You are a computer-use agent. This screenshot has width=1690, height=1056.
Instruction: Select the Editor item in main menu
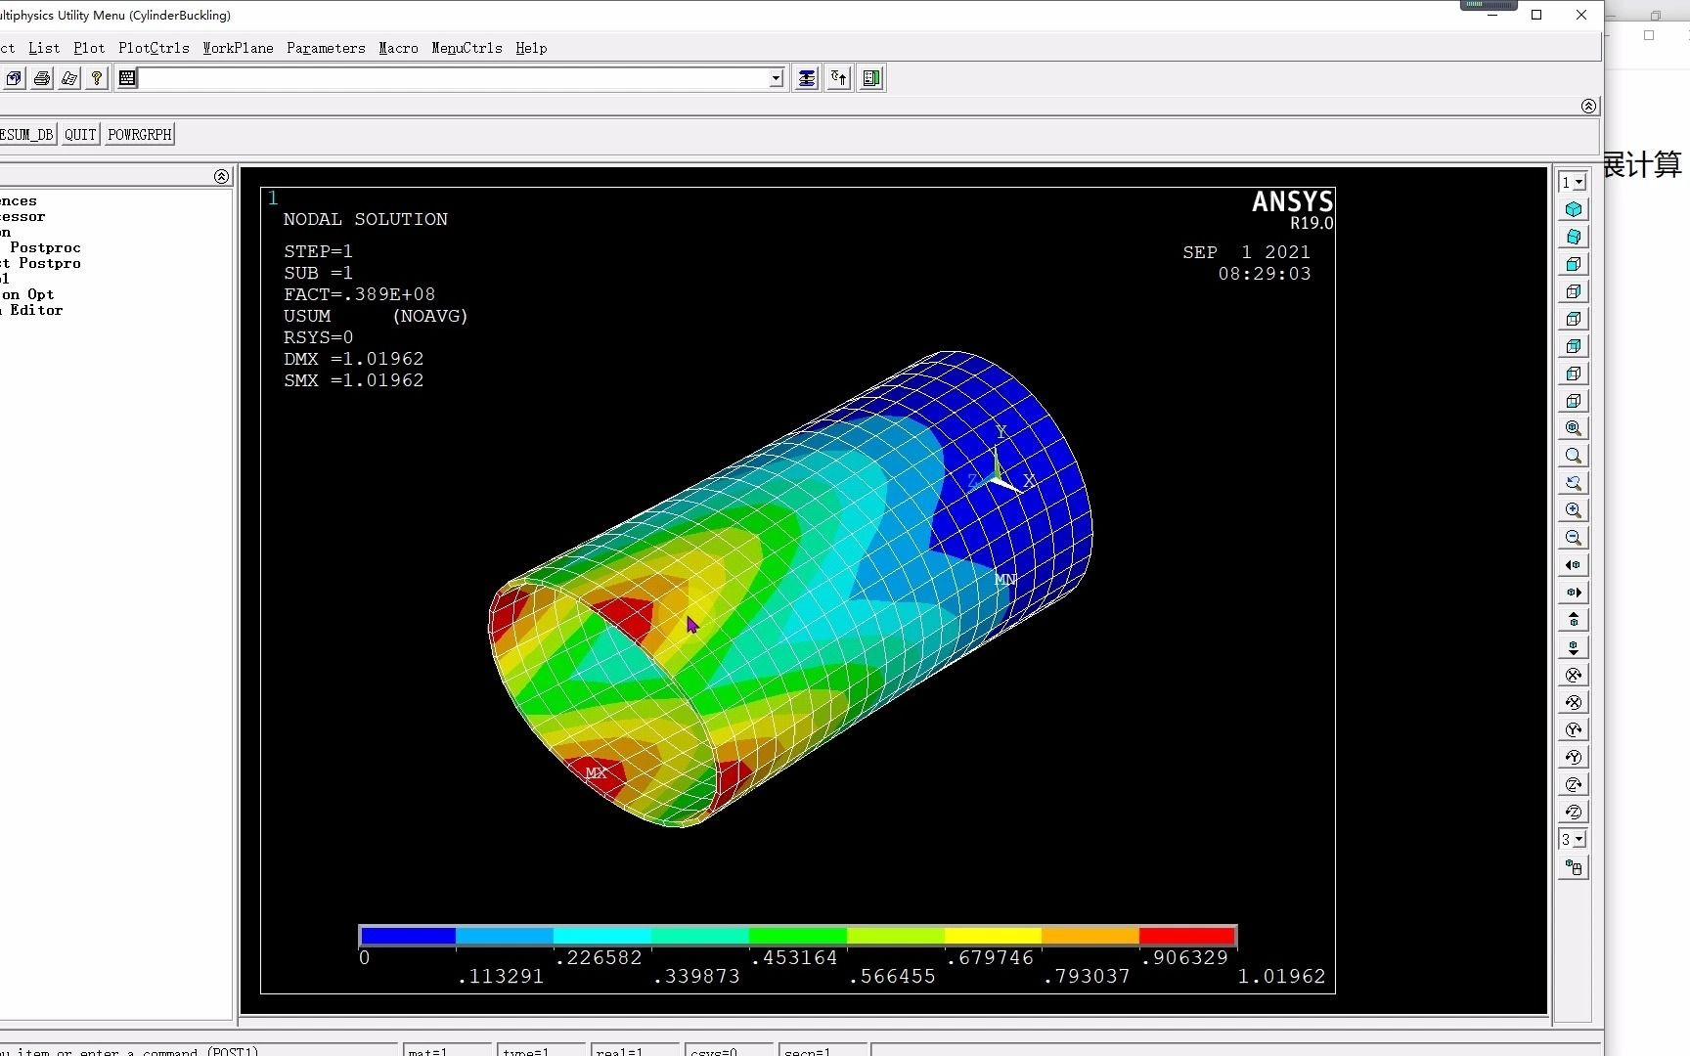[32, 310]
